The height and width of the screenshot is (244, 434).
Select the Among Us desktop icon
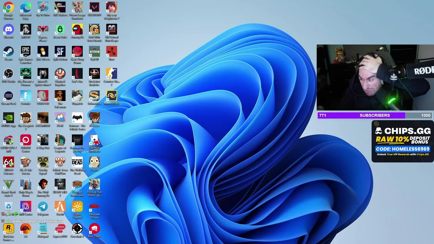coord(77,29)
